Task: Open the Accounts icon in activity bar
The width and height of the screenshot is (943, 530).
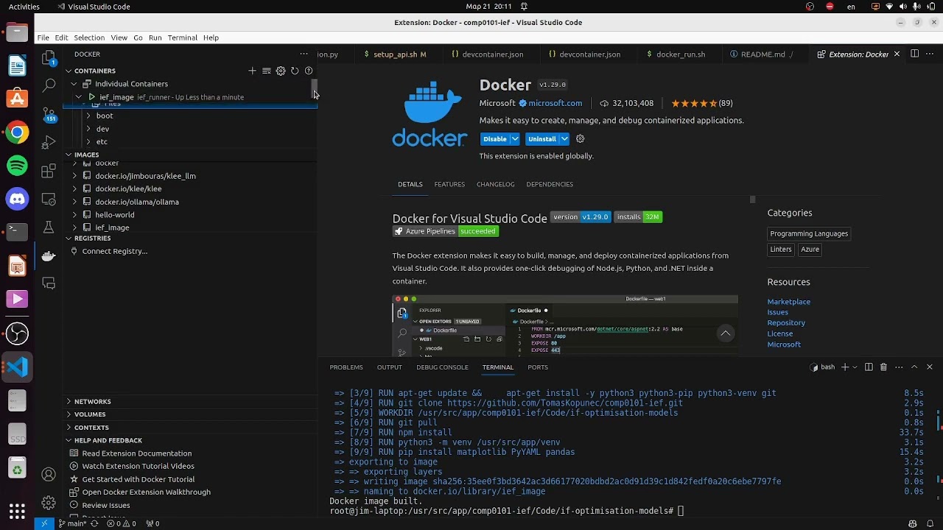Action: (49, 475)
